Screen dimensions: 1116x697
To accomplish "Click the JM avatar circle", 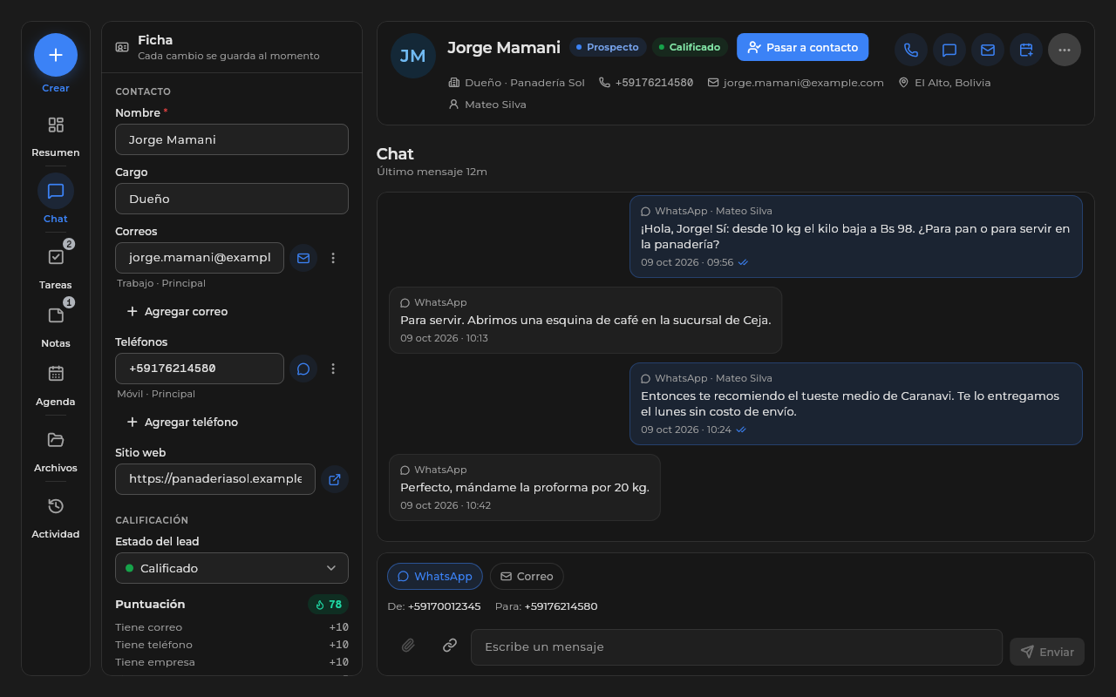I will (413, 56).
